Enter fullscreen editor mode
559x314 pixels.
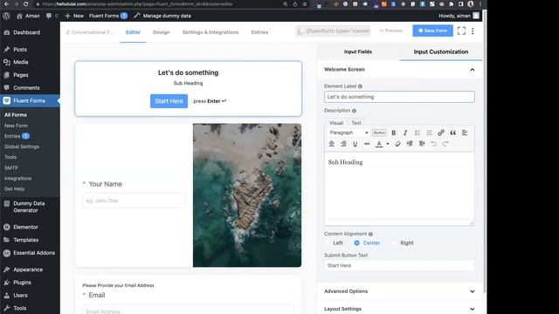(x=461, y=31)
